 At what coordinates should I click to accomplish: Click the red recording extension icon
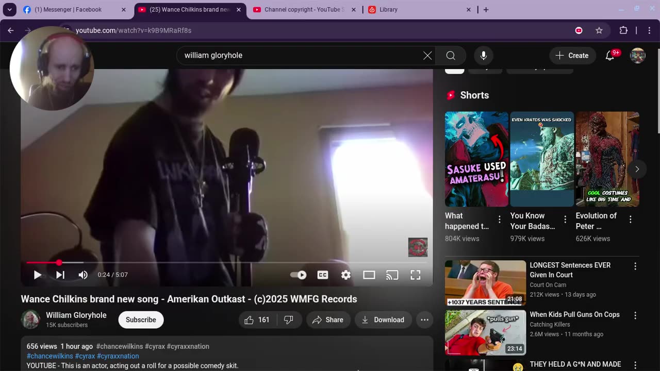579,30
